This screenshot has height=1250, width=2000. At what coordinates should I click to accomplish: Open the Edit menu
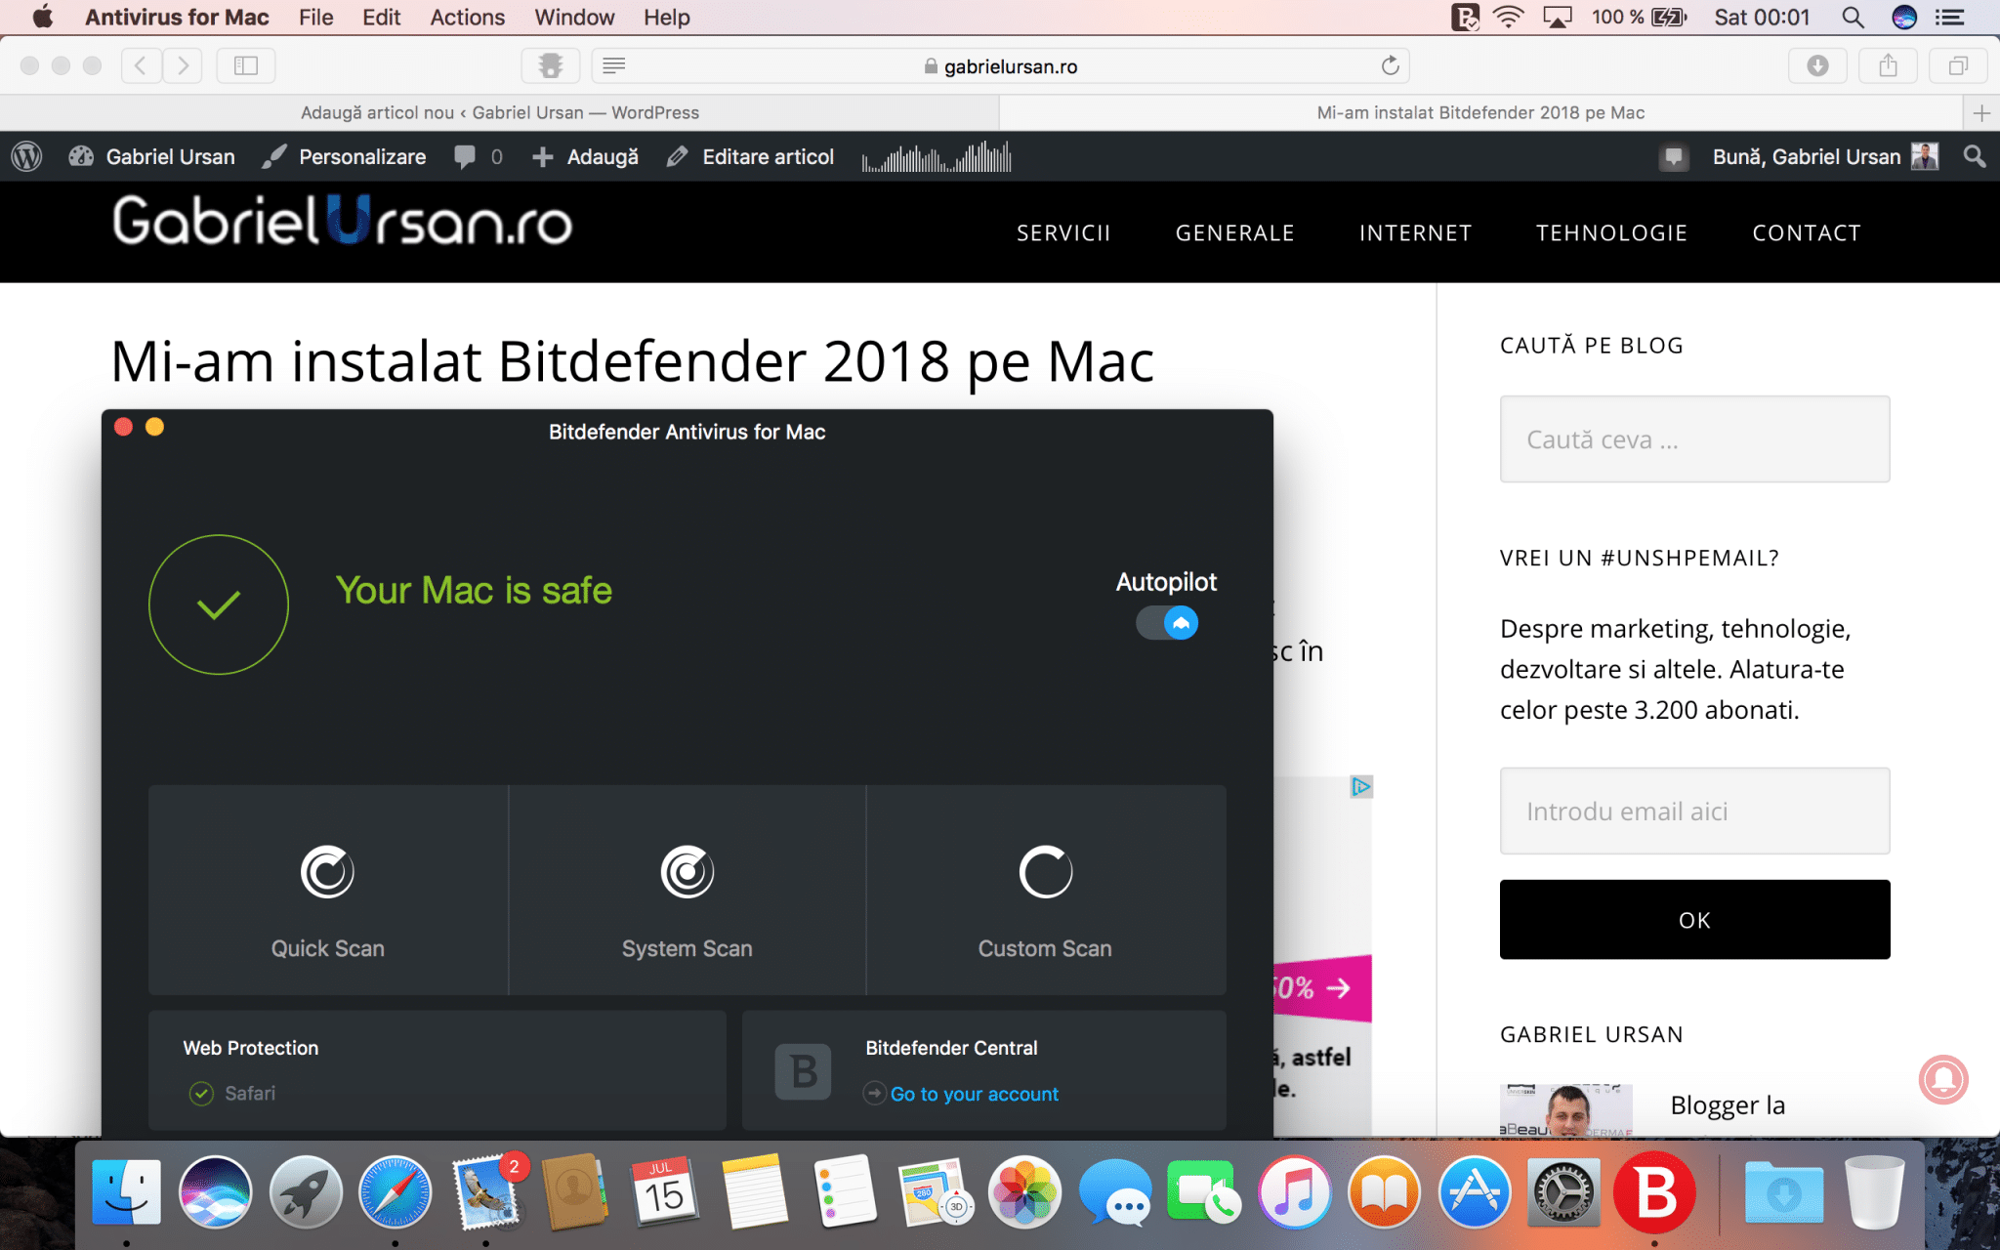381,17
